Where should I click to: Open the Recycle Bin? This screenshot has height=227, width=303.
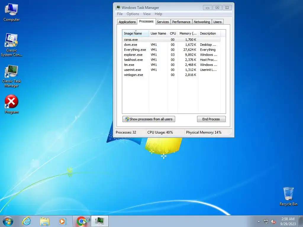click(x=288, y=196)
